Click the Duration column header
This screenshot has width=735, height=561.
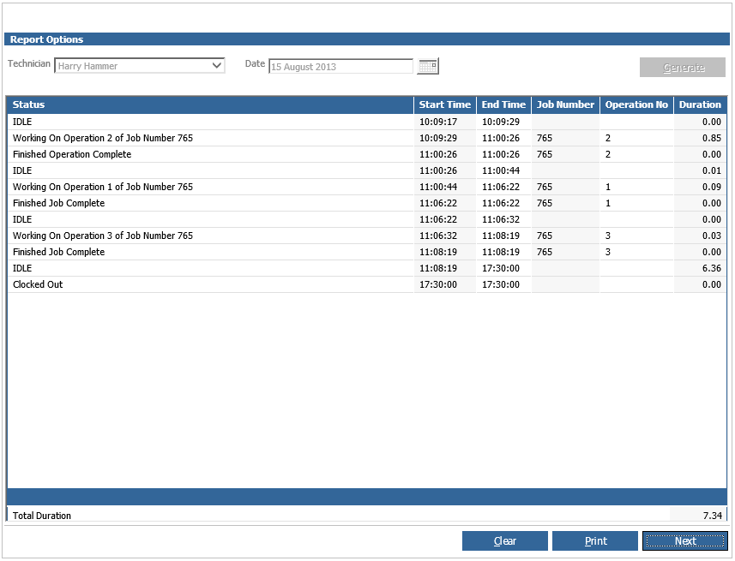coord(700,104)
